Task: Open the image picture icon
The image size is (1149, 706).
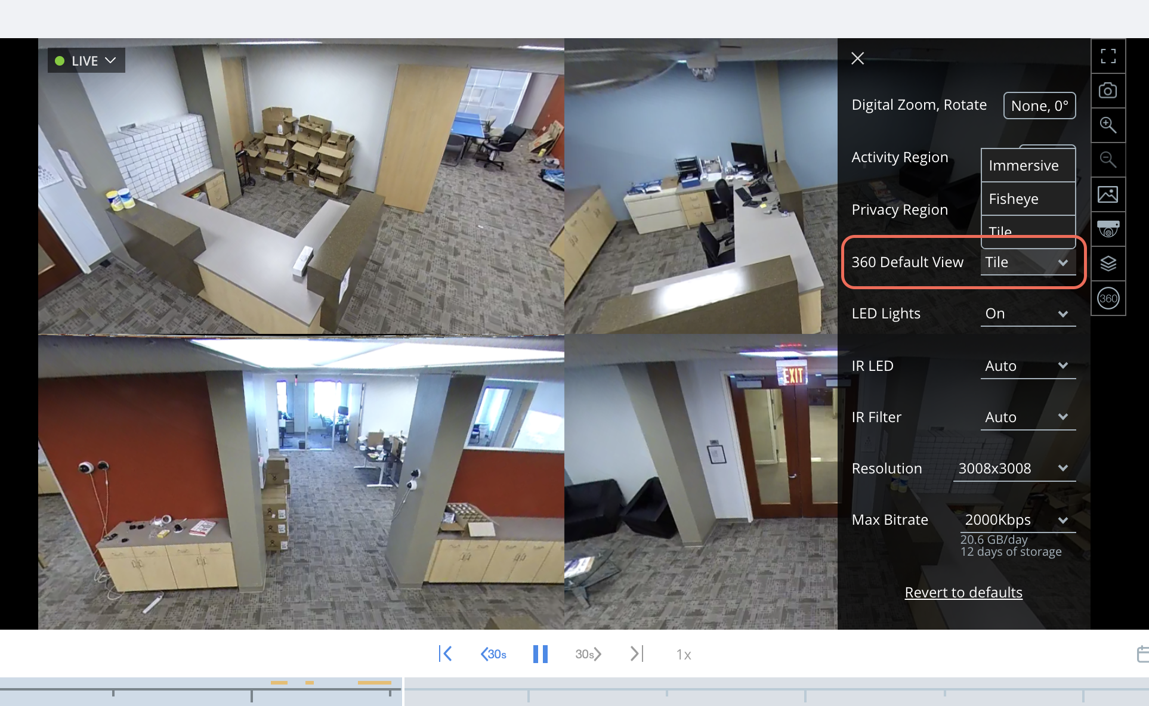Action: [1108, 194]
